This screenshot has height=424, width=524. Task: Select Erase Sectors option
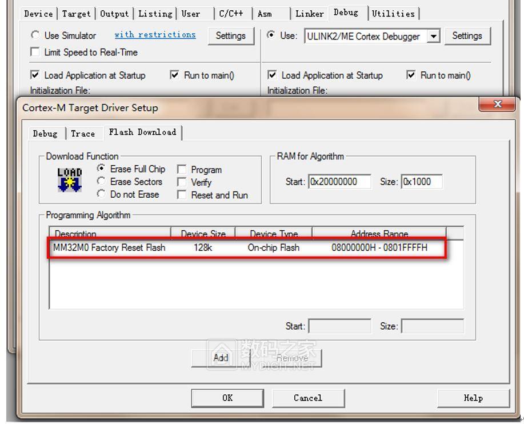point(101,181)
